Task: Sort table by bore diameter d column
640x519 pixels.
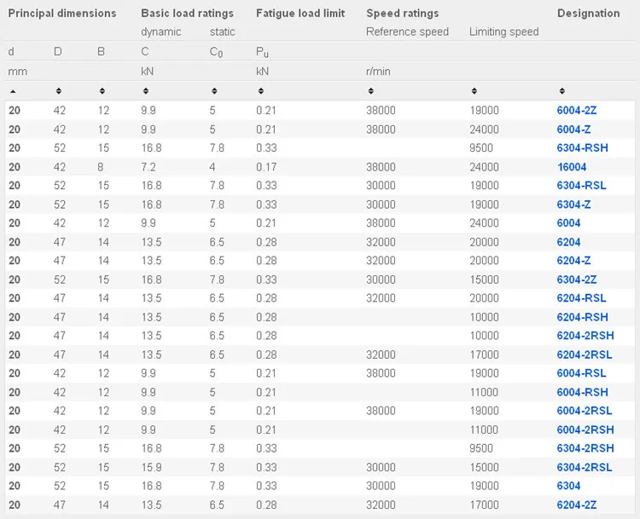Action: pos(12,90)
